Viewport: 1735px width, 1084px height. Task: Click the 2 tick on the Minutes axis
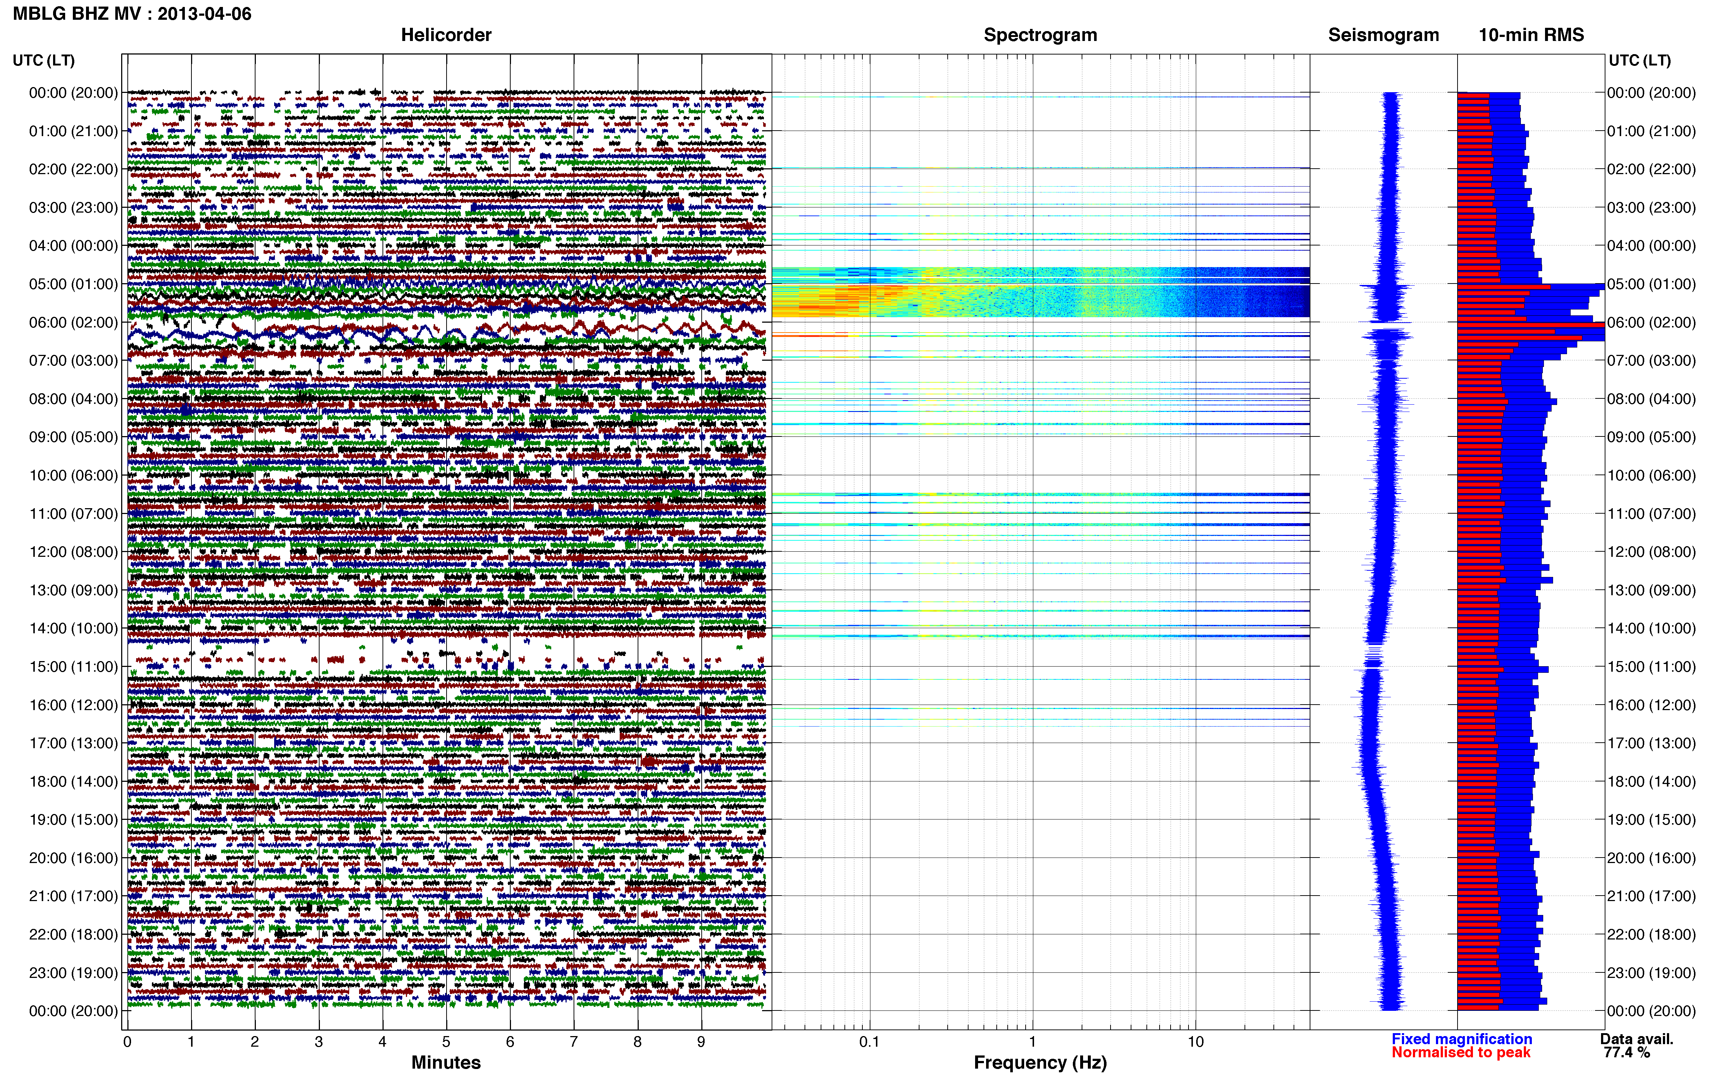click(x=255, y=1041)
